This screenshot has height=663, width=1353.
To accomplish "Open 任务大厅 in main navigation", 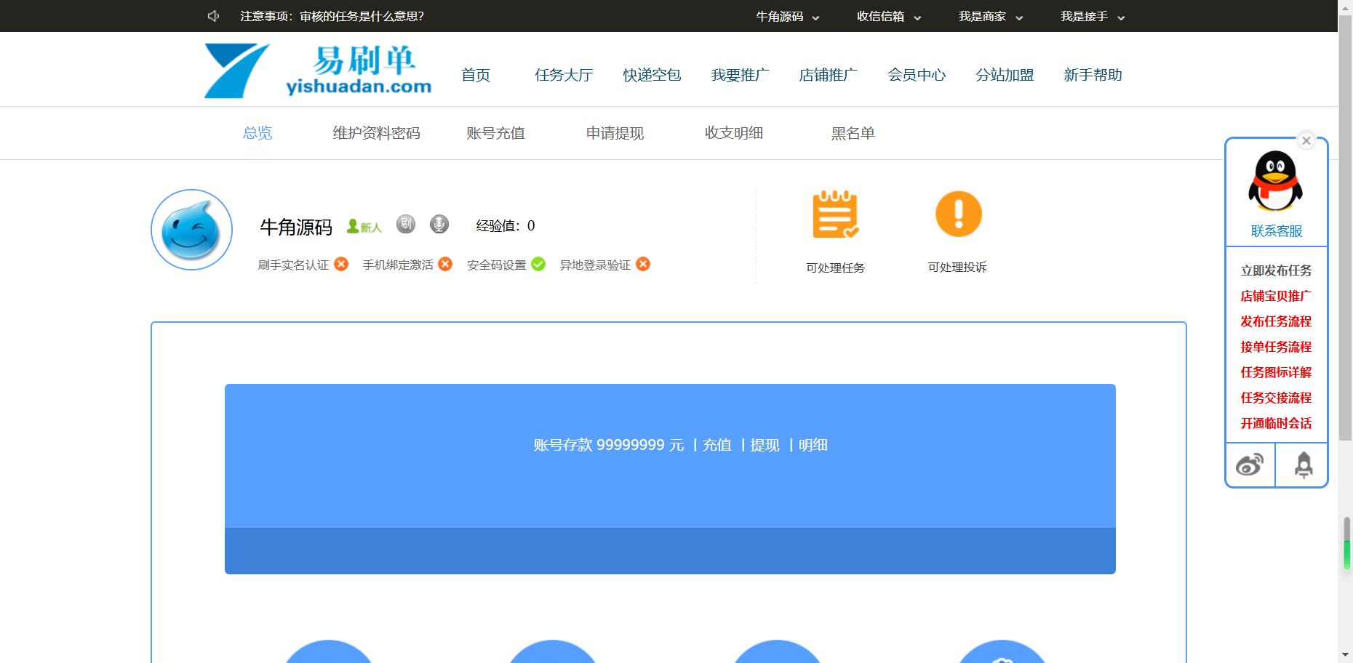I will [564, 75].
